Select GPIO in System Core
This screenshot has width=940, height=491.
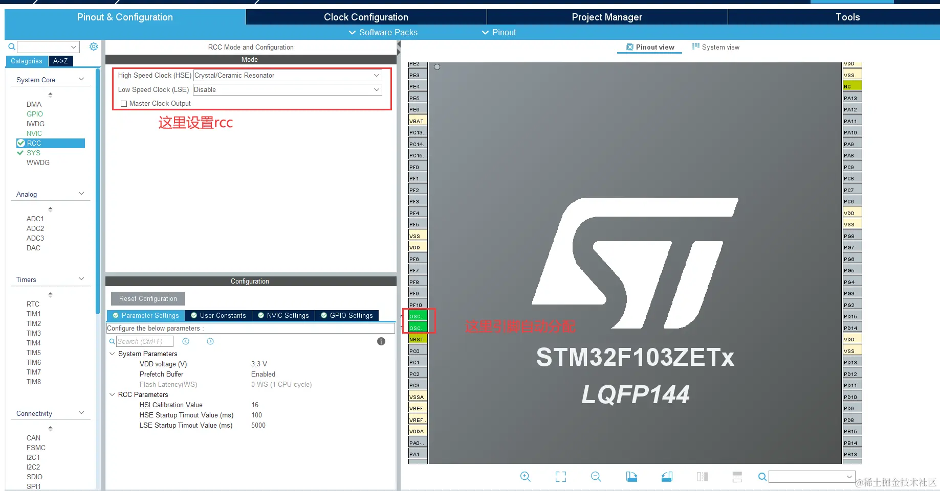coord(35,114)
